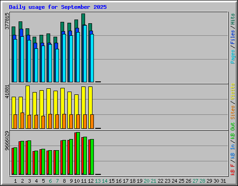This screenshot has width=238, height=186.
Task: Click the 'Daily usage for September 2025' title
Action: [58, 7]
